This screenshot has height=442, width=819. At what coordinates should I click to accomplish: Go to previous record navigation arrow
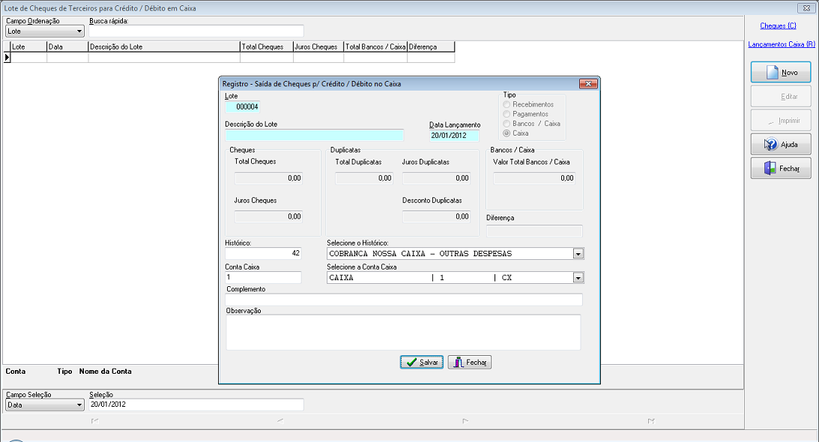click(280, 420)
